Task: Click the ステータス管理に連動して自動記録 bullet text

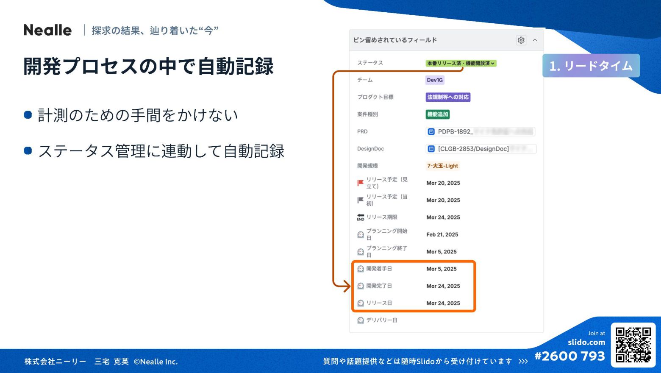Action: coord(161,151)
